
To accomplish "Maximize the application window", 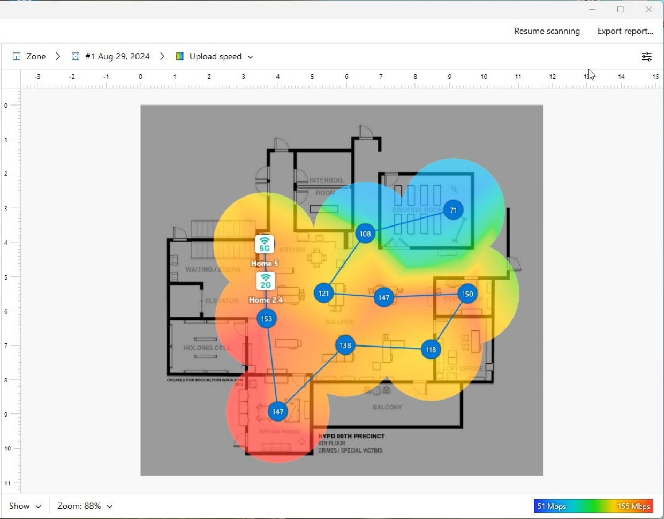I will coord(620,9).
